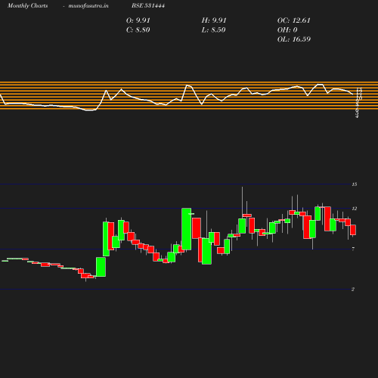Click the 'OC: 12.61' reading
The width and height of the screenshot is (378, 378).
pyautogui.click(x=294, y=20)
